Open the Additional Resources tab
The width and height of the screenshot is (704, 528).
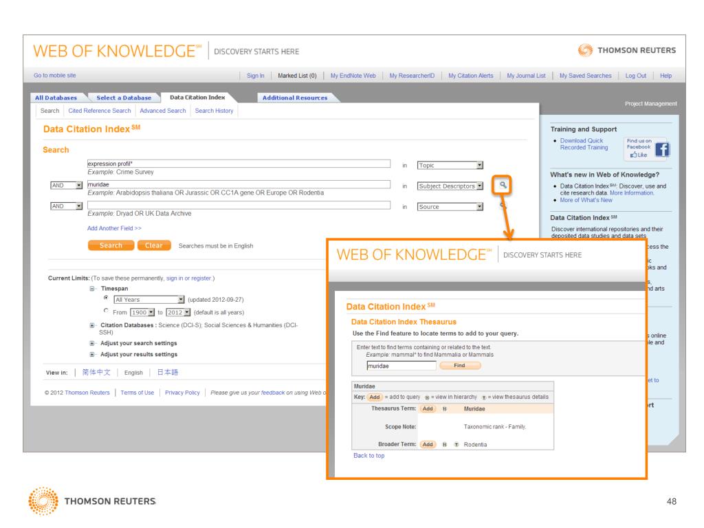click(295, 98)
